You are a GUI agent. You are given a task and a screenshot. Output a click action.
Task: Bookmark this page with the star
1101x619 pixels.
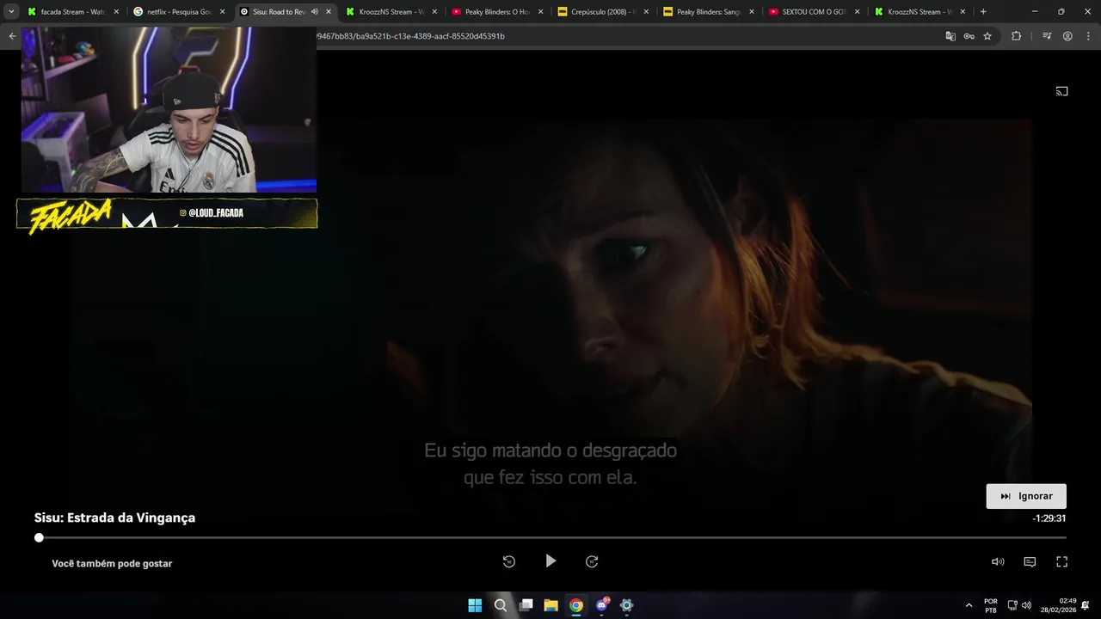(x=987, y=36)
